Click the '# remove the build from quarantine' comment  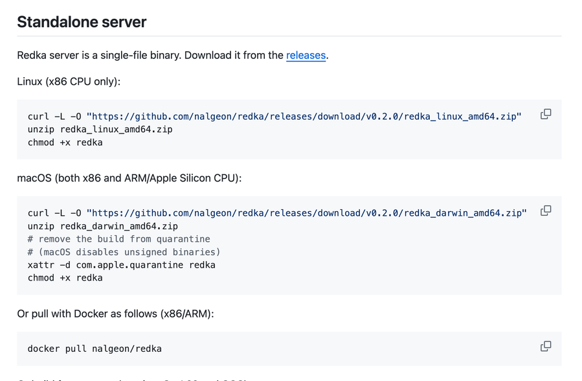point(118,239)
